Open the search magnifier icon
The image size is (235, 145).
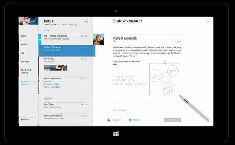pos(34,21)
